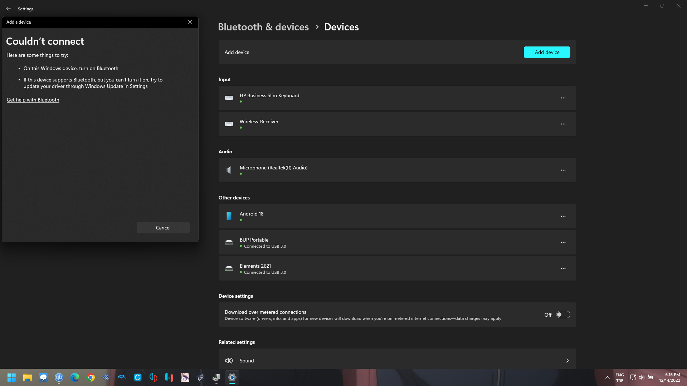This screenshot has height=386, width=687.
Task: Open Google Chrome from taskbar
Action: 91,377
